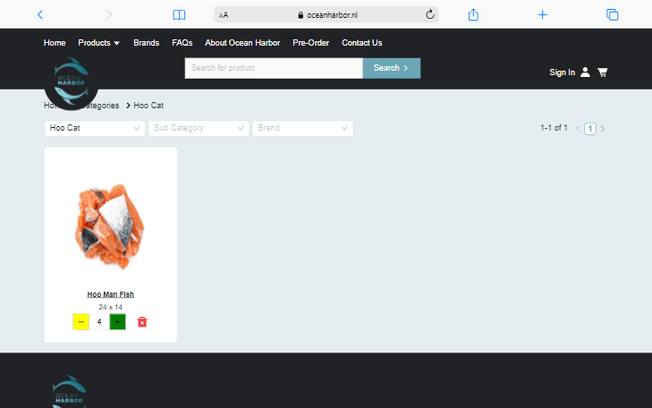Show all tabs overview icon
Viewport: 652px width, 408px height.
pos(612,15)
